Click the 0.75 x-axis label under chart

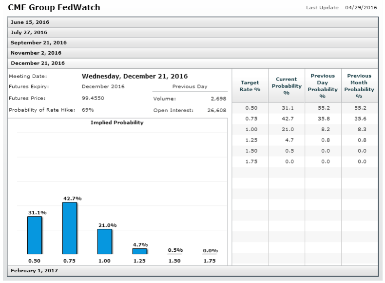pyautogui.click(x=70, y=261)
